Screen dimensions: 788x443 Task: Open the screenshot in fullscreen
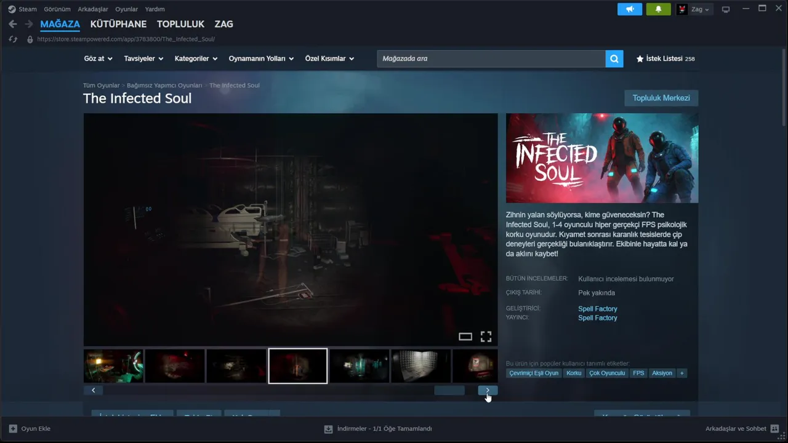pyautogui.click(x=486, y=337)
